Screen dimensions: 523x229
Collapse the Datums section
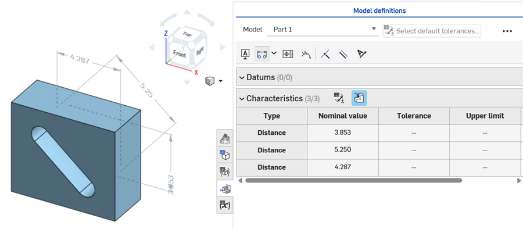pos(242,77)
